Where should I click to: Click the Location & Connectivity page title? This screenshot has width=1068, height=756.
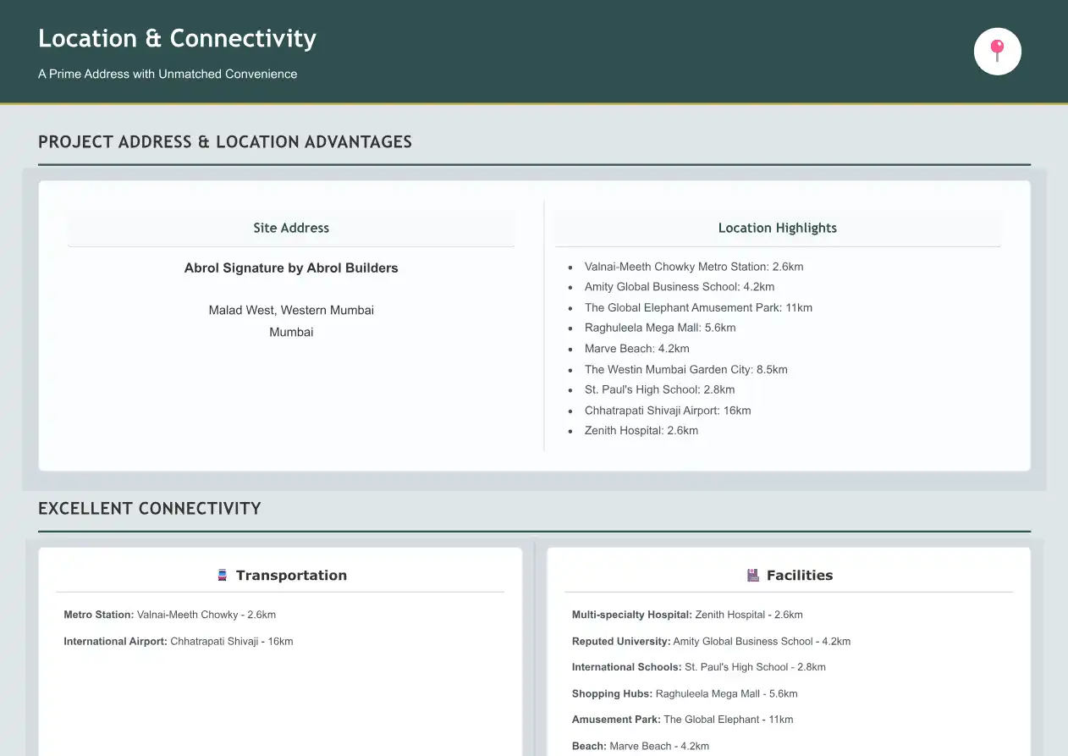pos(177,39)
